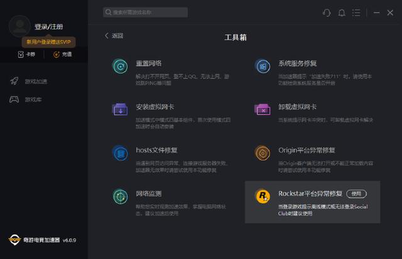Select 游戏加速 in sidebar
The width and height of the screenshot is (402, 259).
click(36, 82)
